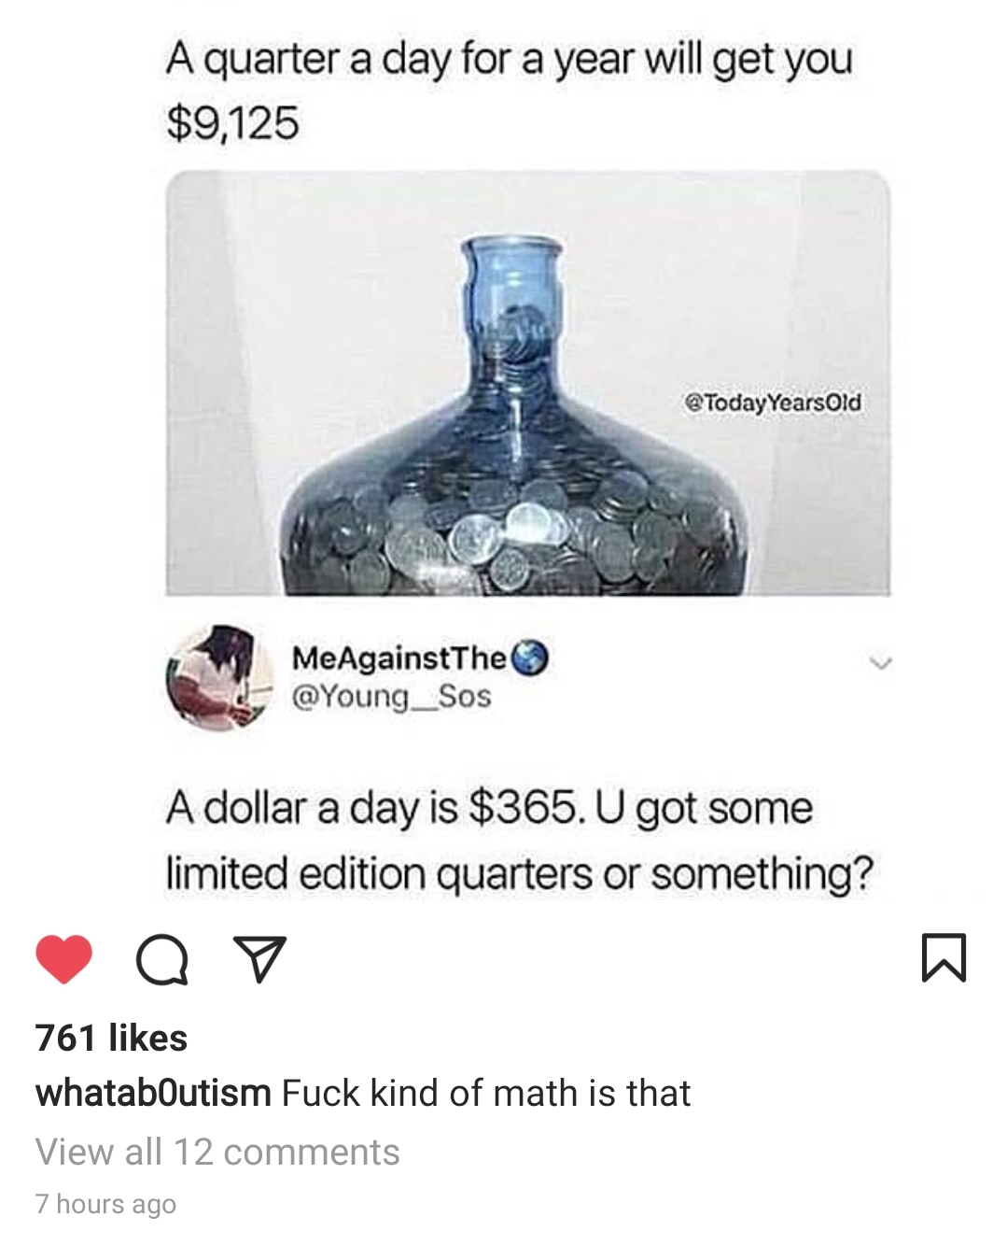Viewport: 1007px width, 1245px height.
Task: View all 12 comments
Action: click(217, 1152)
